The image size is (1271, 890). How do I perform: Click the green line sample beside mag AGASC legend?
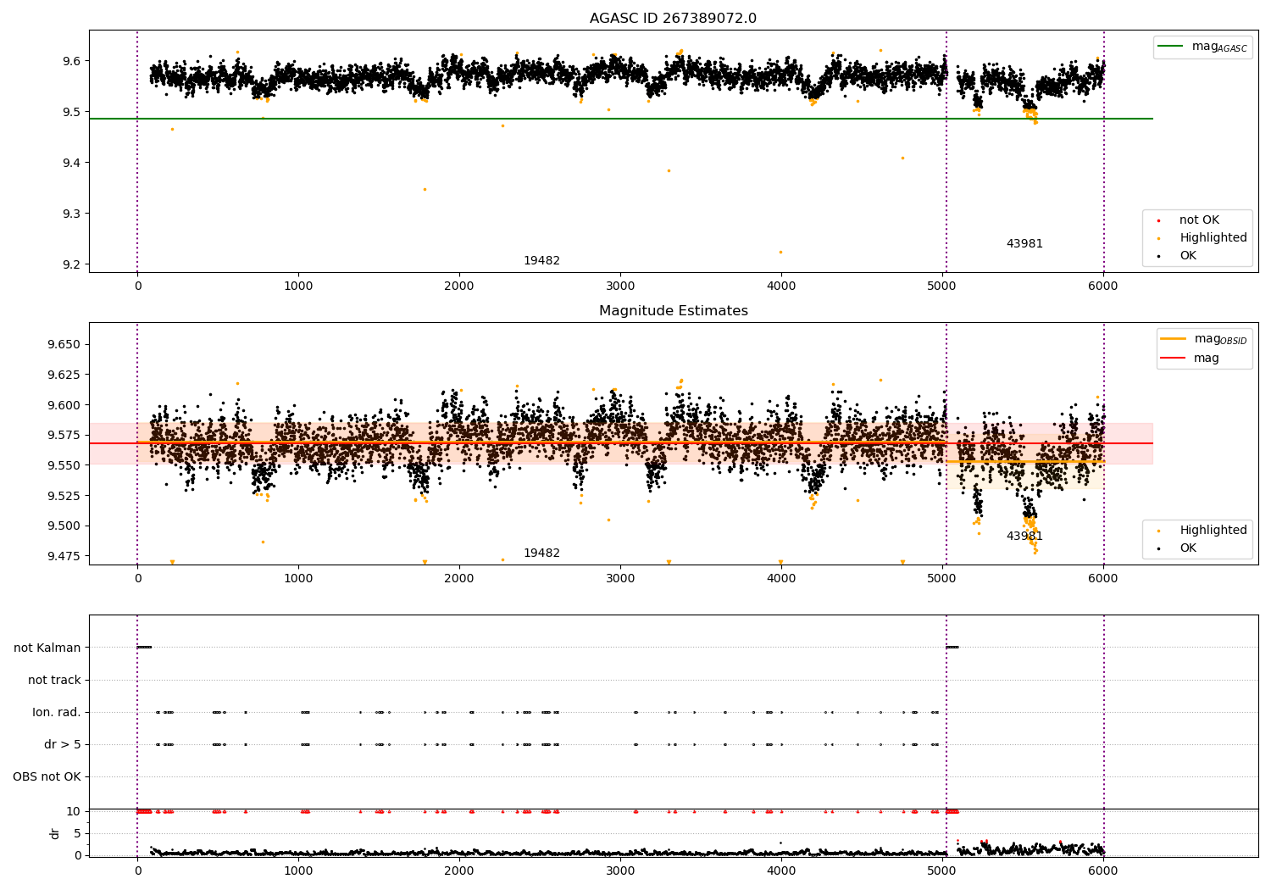tap(1170, 47)
